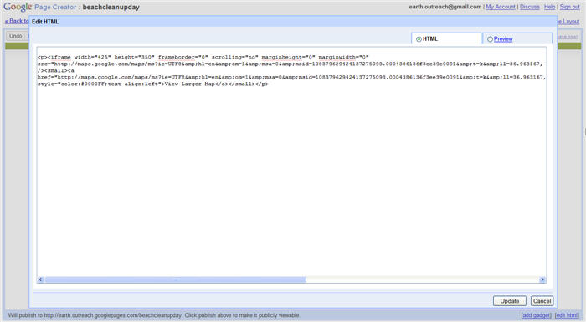Click the Edit HTML dialog title
Viewport: 586px width, 322px height.
(45, 22)
